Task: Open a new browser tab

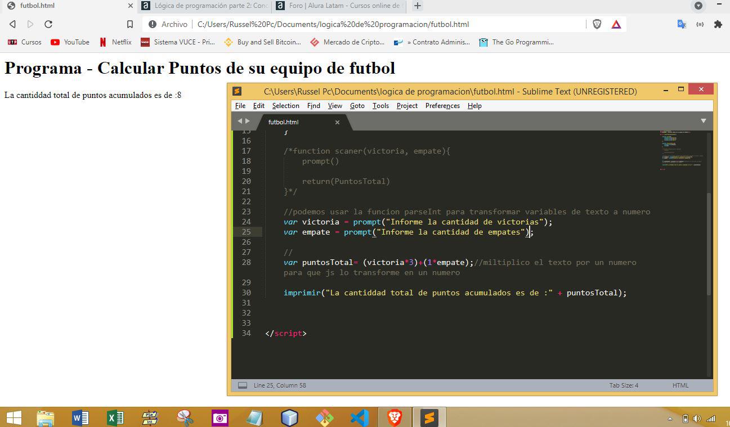Action: pyautogui.click(x=418, y=6)
